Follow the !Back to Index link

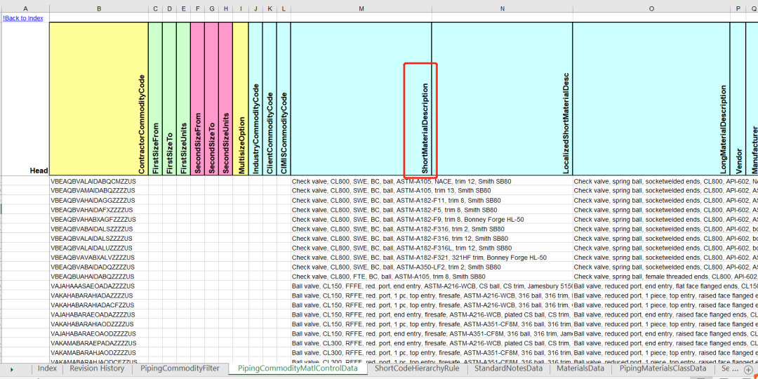point(23,18)
